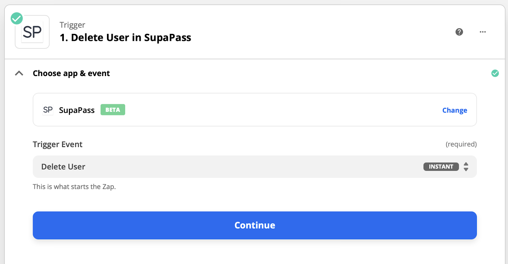Click the large SupaPass SP logo
Viewport: 508px width, 264px height.
(x=32, y=32)
